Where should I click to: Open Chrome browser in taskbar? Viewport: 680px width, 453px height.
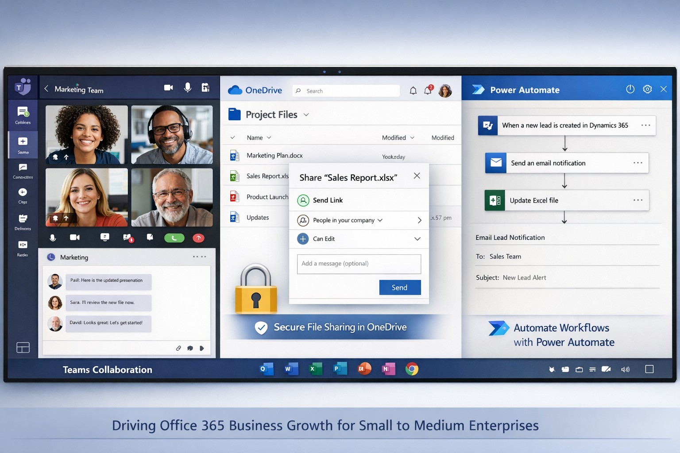point(412,369)
